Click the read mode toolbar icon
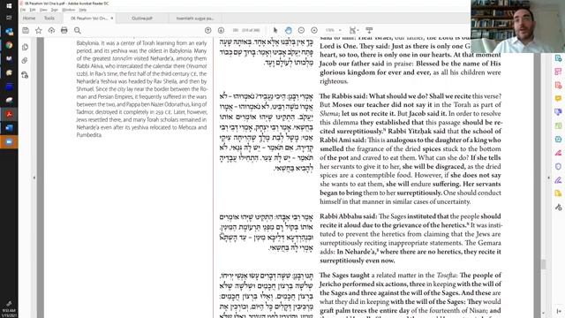Viewport: 565px width, 318px height. click(369, 30)
